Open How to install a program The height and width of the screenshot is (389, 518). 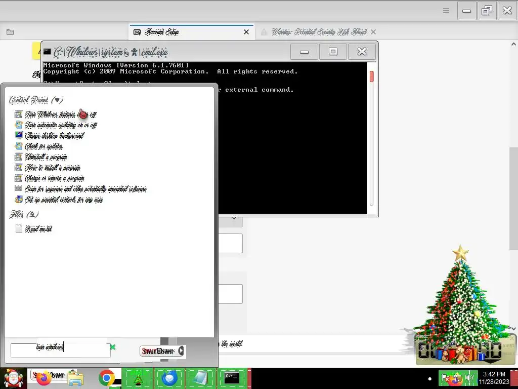point(48,167)
